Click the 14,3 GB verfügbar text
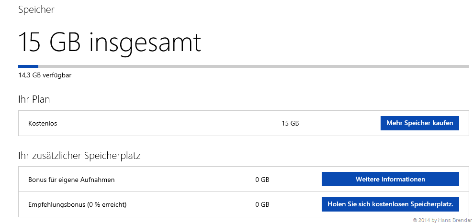The image size is (473, 223). click(45, 75)
